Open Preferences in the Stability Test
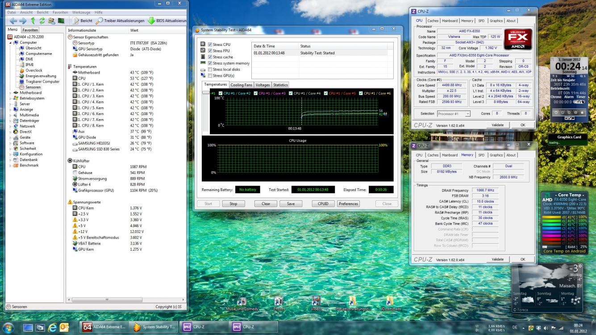The height and width of the screenshot is (335, 596). (348, 203)
